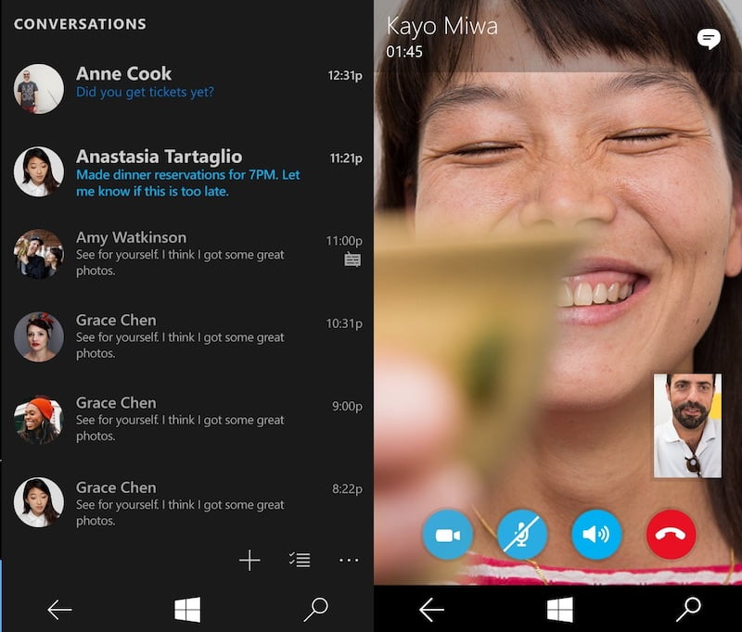This screenshot has height=632, width=742.
Task: Unmute the microphone in the call
Action: pos(522,534)
